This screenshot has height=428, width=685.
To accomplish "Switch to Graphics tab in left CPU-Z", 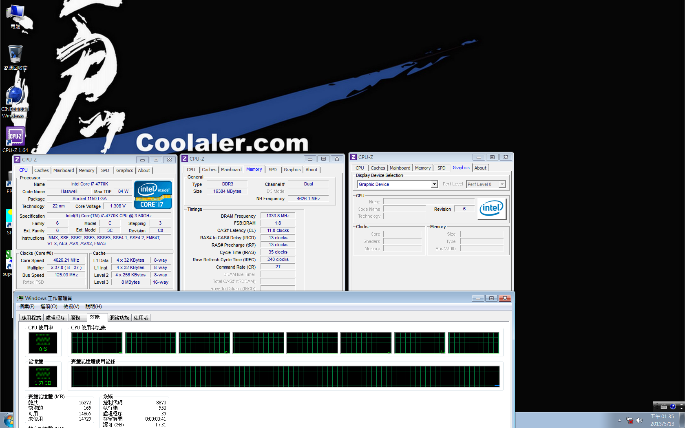I will (125, 170).
